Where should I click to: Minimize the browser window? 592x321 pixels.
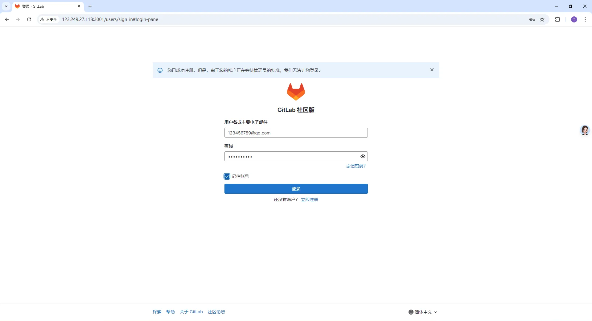point(557,6)
